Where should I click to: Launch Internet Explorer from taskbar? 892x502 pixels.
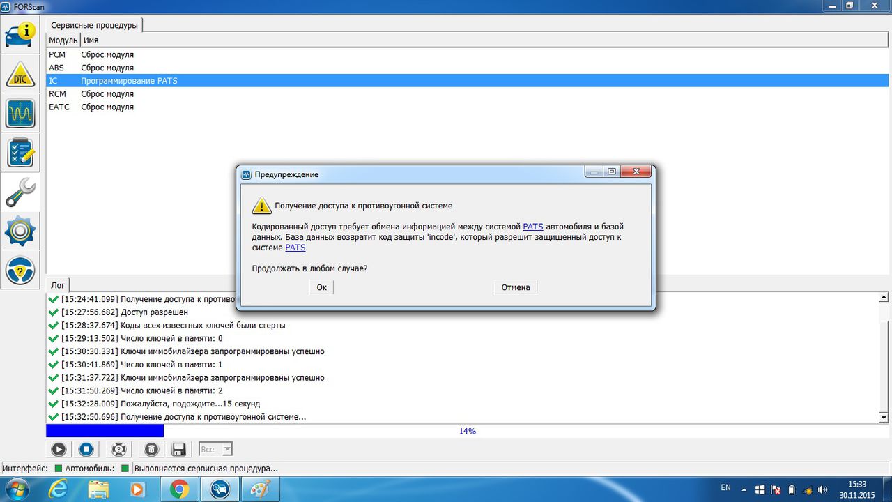coord(59,489)
